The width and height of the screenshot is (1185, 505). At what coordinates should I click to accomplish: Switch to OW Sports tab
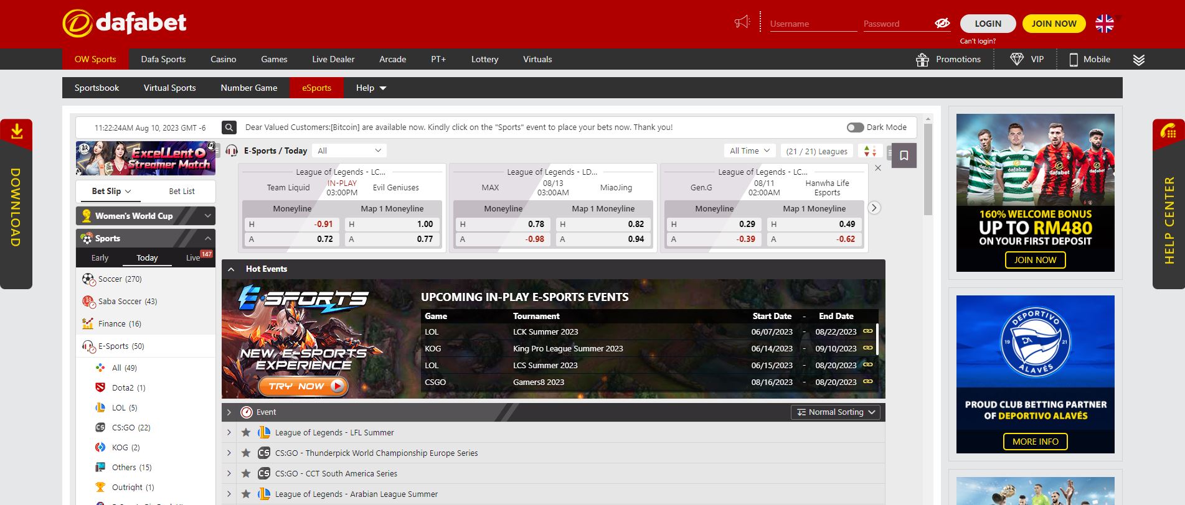95,60
